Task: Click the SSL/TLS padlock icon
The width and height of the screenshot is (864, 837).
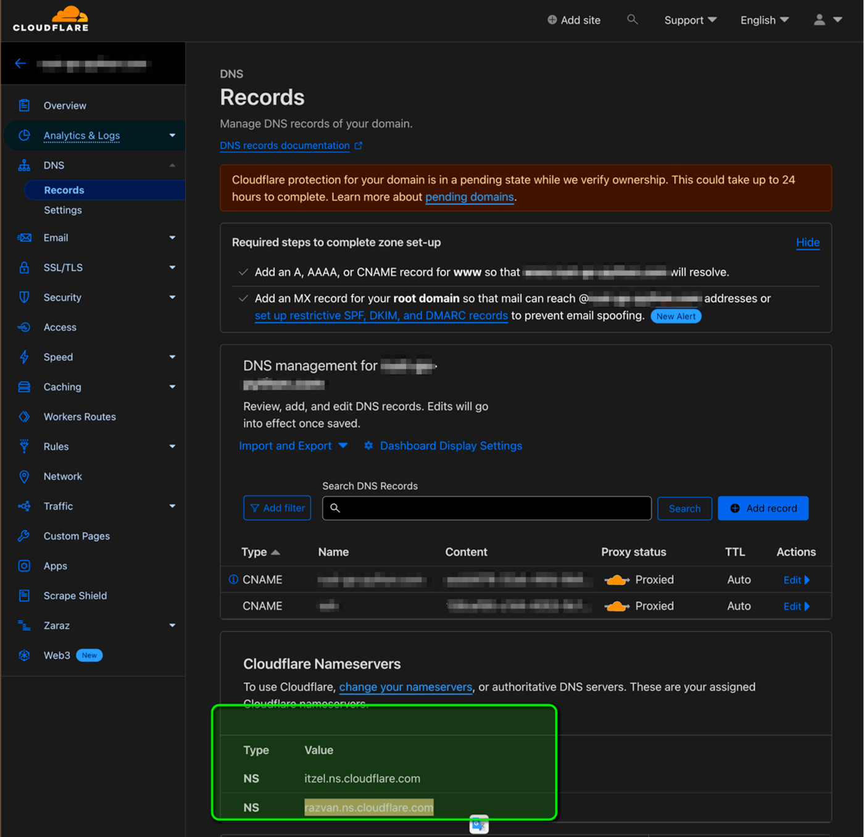Action: click(24, 267)
